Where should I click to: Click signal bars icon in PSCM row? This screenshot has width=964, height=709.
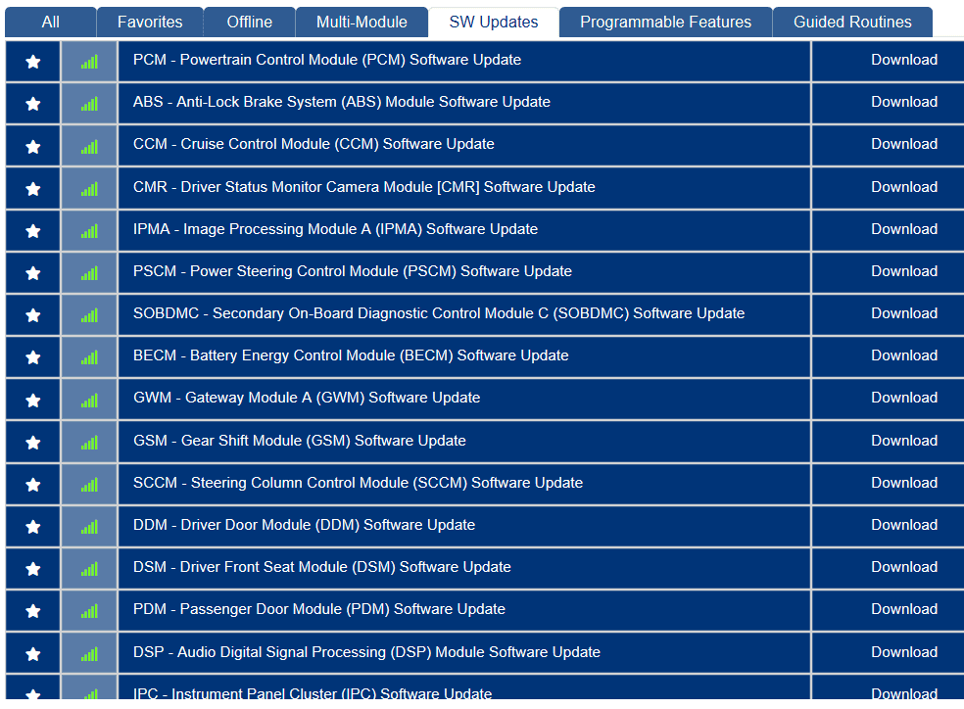pos(89,273)
